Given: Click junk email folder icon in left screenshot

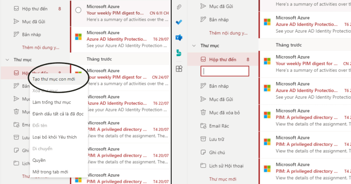Looking at the screenshot, I should pos(16,124).
